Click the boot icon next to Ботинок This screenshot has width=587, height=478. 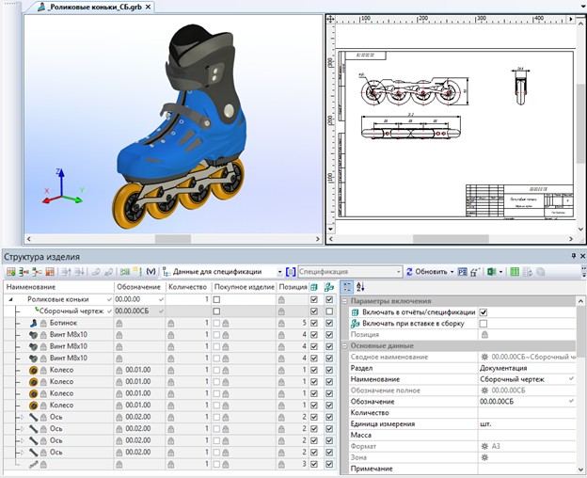35,323
